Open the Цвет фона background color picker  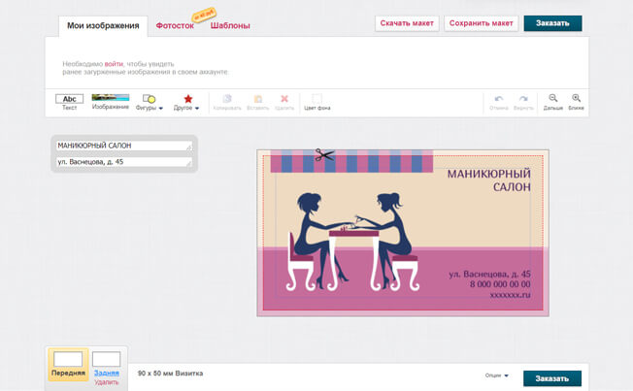(316, 103)
